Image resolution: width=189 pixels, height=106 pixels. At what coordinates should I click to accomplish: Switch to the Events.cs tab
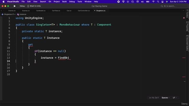pyautogui.click(x=12, y=11)
